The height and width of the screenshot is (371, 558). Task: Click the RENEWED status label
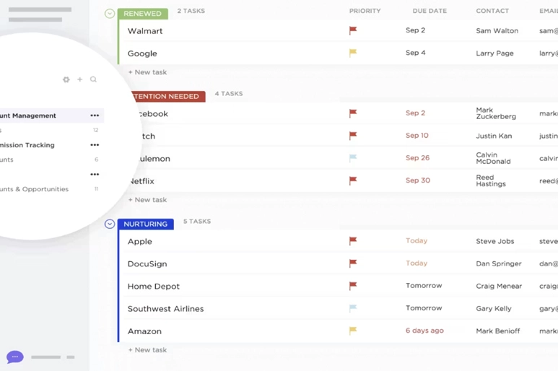142,14
